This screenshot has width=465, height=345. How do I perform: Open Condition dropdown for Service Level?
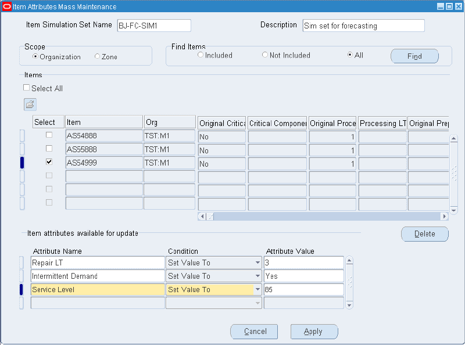point(257,290)
